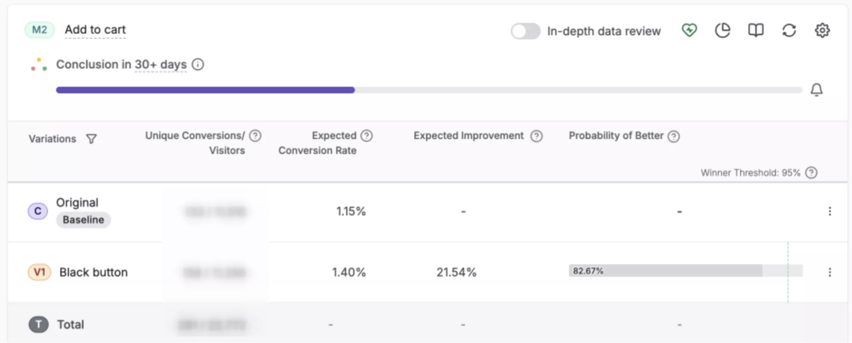Screen dimensions: 852x343
Task: Open more options for Black button row
Action: click(x=829, y=272)
